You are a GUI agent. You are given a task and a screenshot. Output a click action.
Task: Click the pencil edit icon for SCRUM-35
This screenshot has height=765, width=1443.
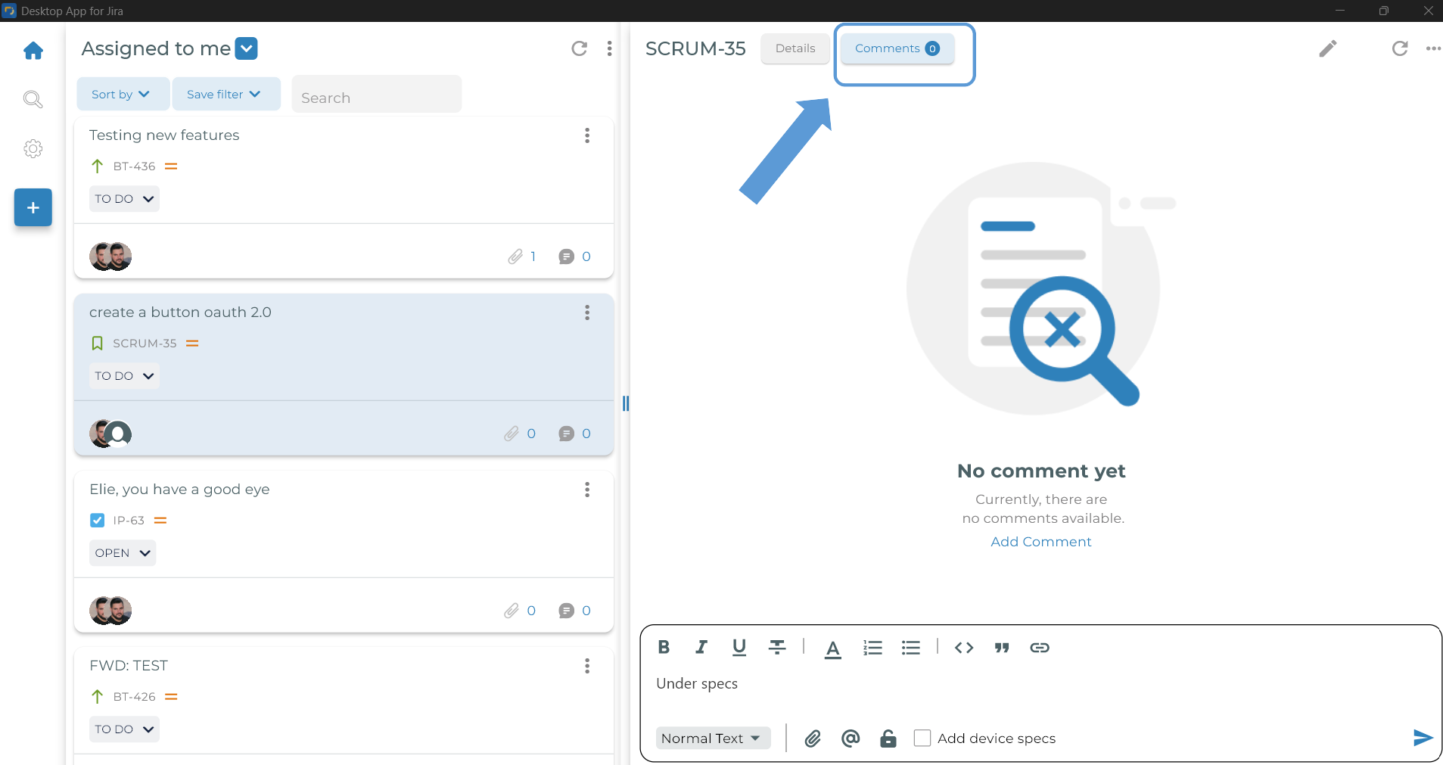(1327, 48)
